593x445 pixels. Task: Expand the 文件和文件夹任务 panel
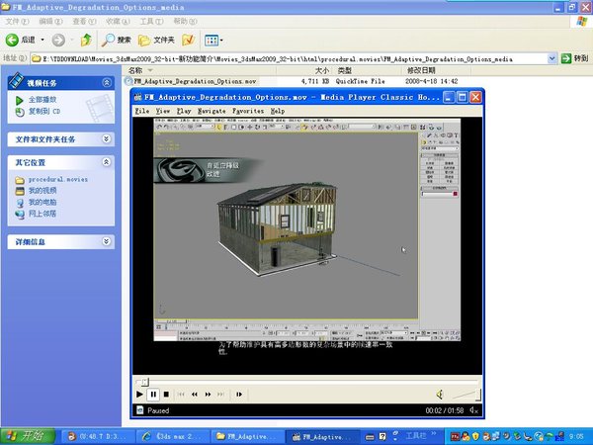[106, 139]
